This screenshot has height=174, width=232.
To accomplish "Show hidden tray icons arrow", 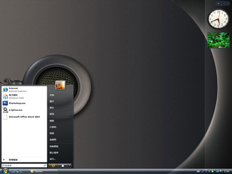I will point(209,171).
